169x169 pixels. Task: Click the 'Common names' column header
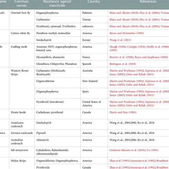tap(21, 4)
